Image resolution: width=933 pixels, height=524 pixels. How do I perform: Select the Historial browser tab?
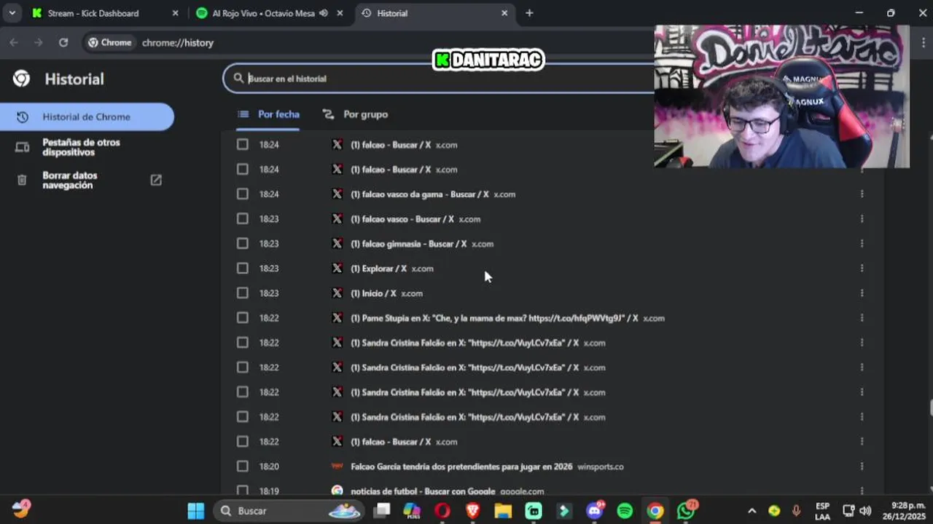(434, 13)
